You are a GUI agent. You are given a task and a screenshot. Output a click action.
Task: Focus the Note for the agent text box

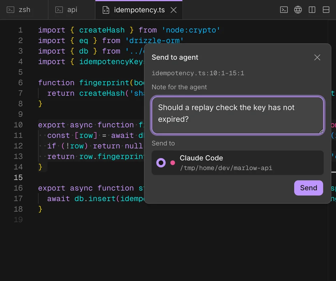[238, 115]
